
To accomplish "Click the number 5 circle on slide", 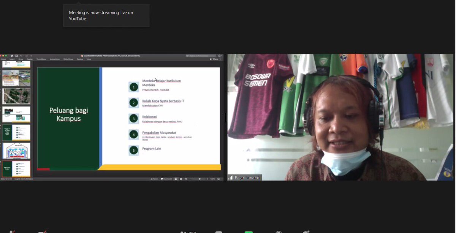I will click(x=133, y=150).
